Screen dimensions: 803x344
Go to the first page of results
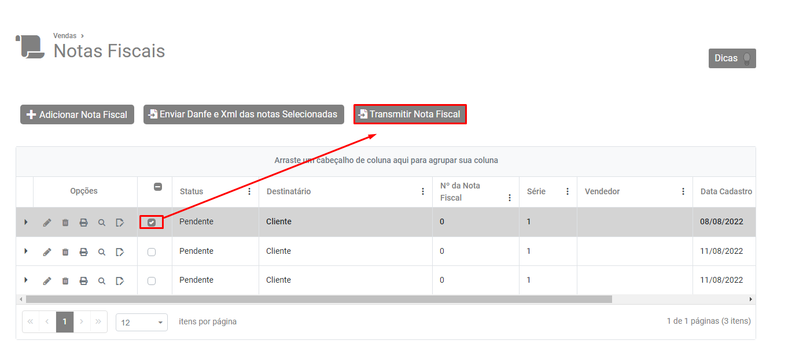[x=31, y=321]
